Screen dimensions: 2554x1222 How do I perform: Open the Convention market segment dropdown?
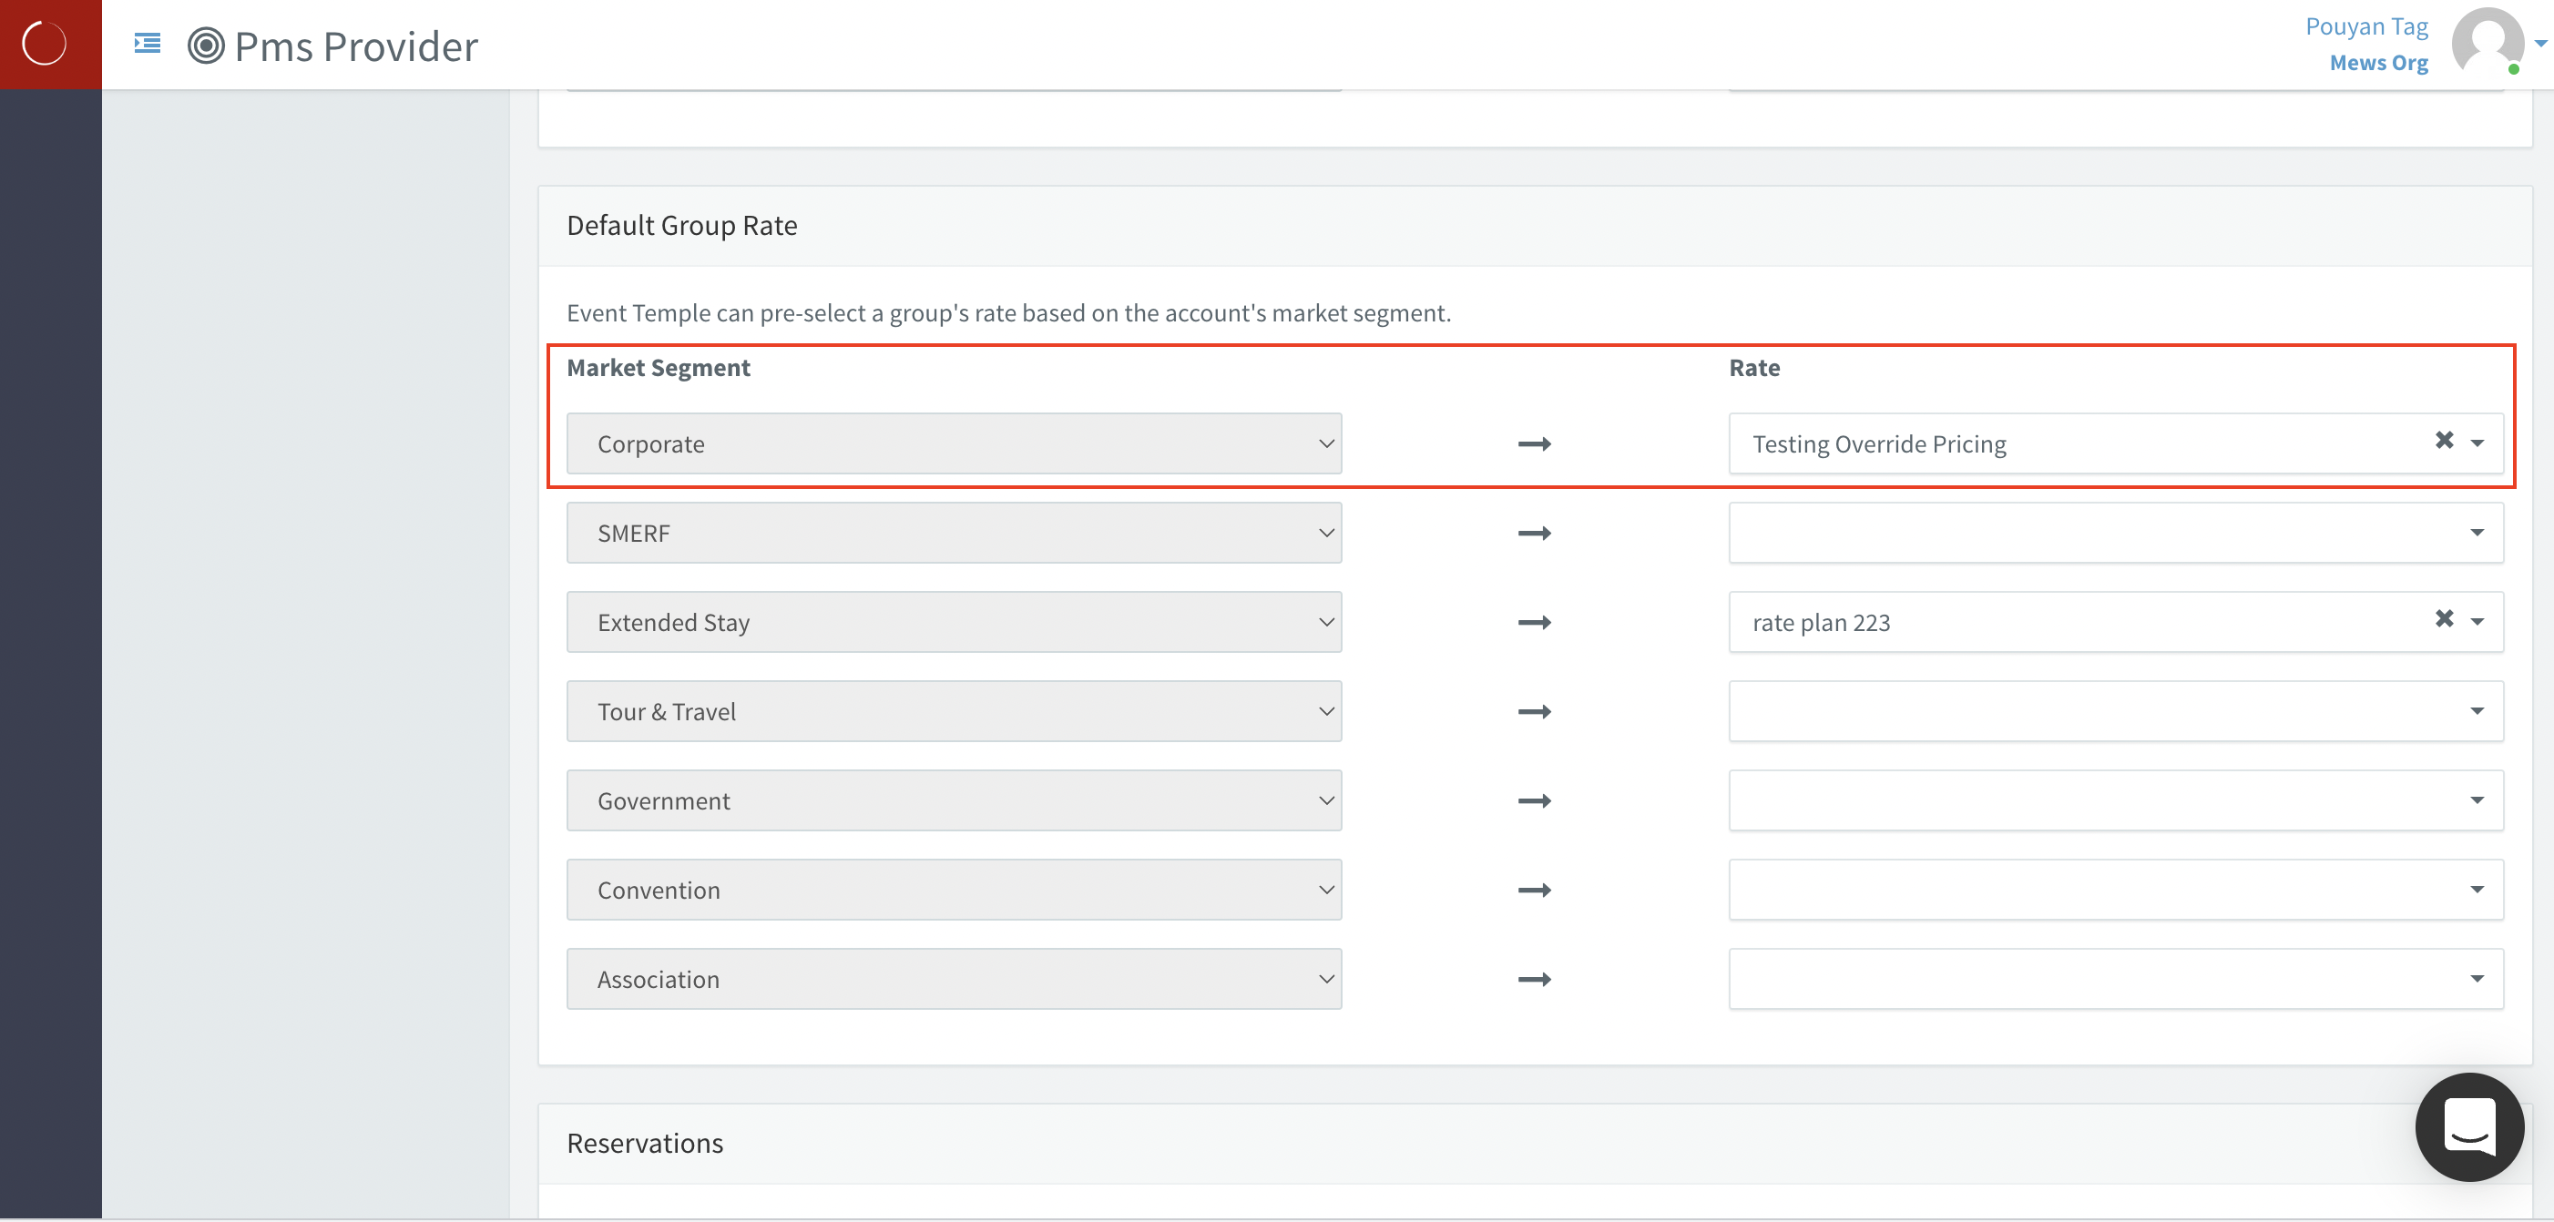point(954,889)
